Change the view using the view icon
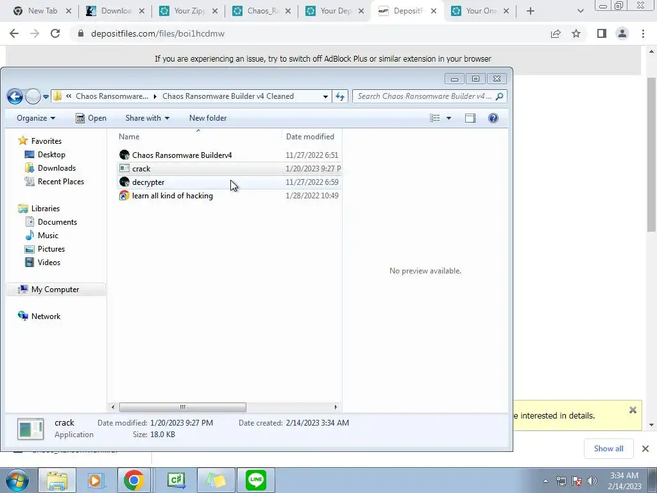The image size is (657, 493). (435, 118)
